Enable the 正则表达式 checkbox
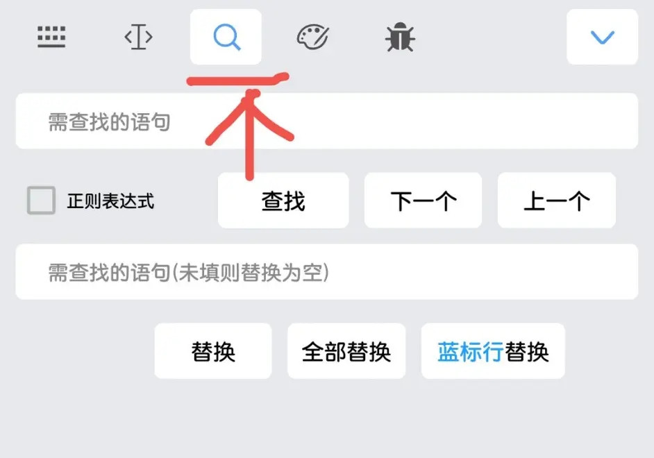654x458 pixels. [41, 201]
